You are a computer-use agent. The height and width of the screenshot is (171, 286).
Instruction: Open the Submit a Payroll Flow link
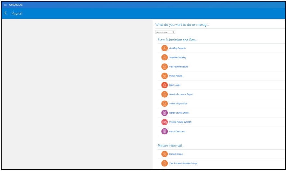click(x=178, y=104)
